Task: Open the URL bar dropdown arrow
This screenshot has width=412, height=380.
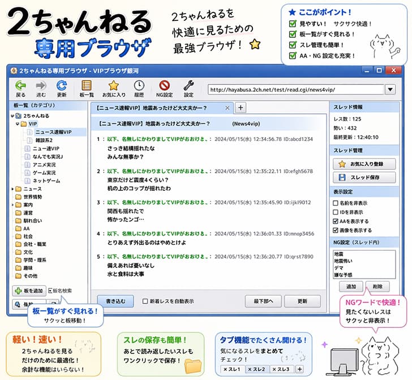Action: coord(390,89)
